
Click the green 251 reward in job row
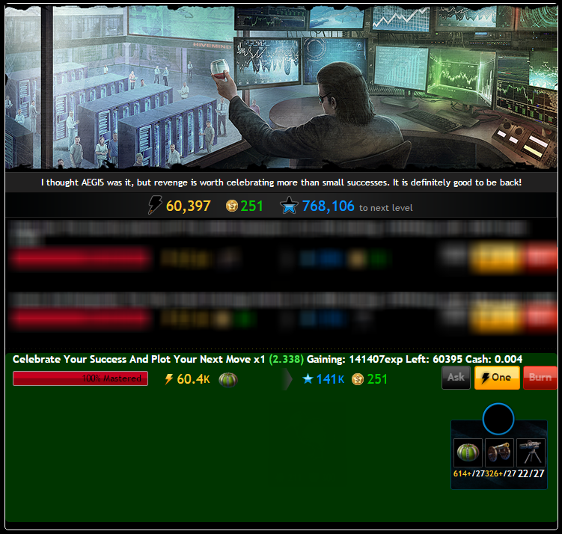[377, 379]
